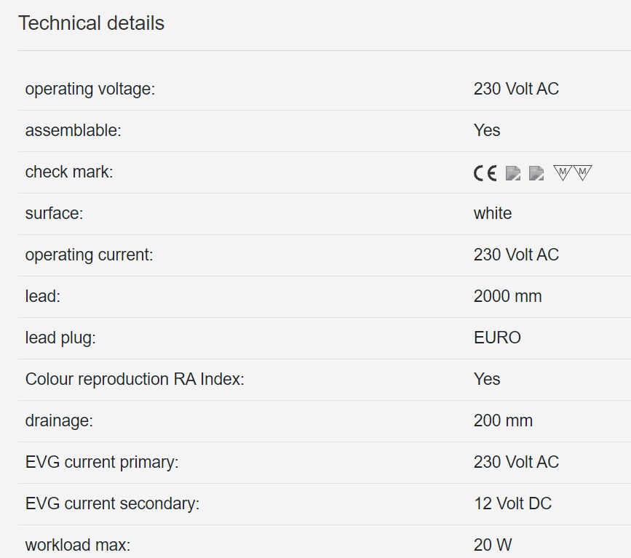631x558 pixels.
Task: Click the drainage value 200 mm
Action: coord(503,421)
